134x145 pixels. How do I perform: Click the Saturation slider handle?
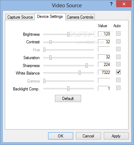click(51, 57)
